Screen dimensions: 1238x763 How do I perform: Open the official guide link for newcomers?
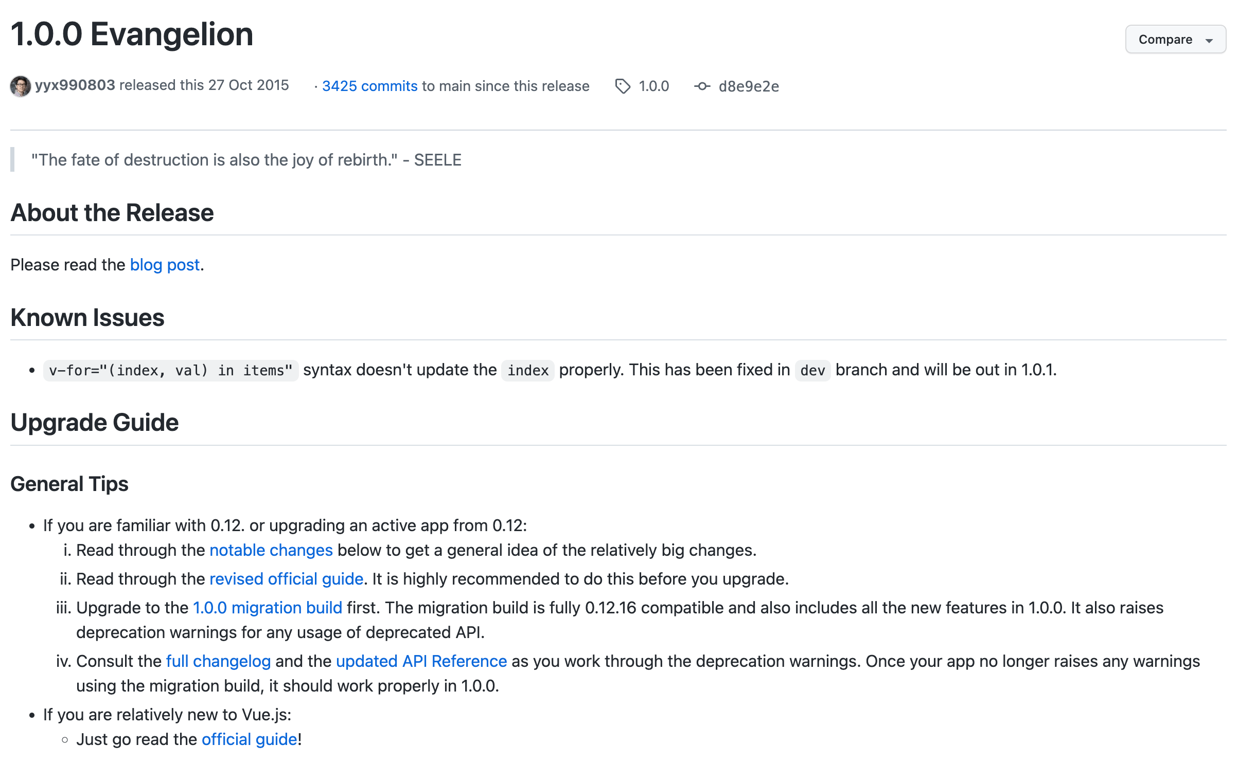tap(250, 739)
